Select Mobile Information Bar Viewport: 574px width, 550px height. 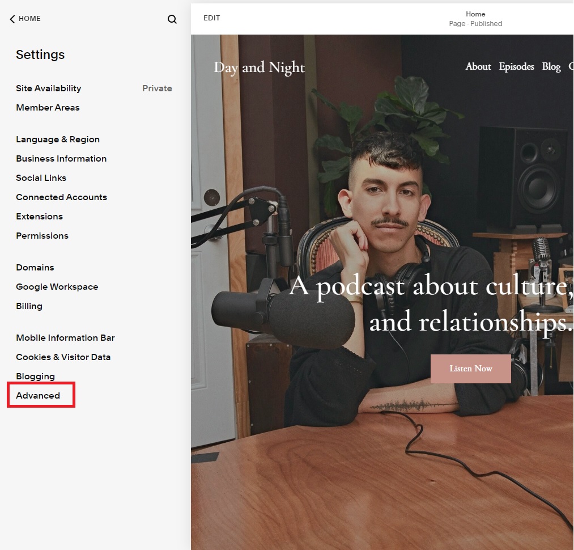click(65, 338)
